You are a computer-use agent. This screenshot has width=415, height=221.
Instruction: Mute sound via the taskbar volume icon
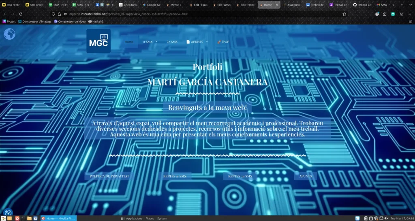[x=386, y=219]
